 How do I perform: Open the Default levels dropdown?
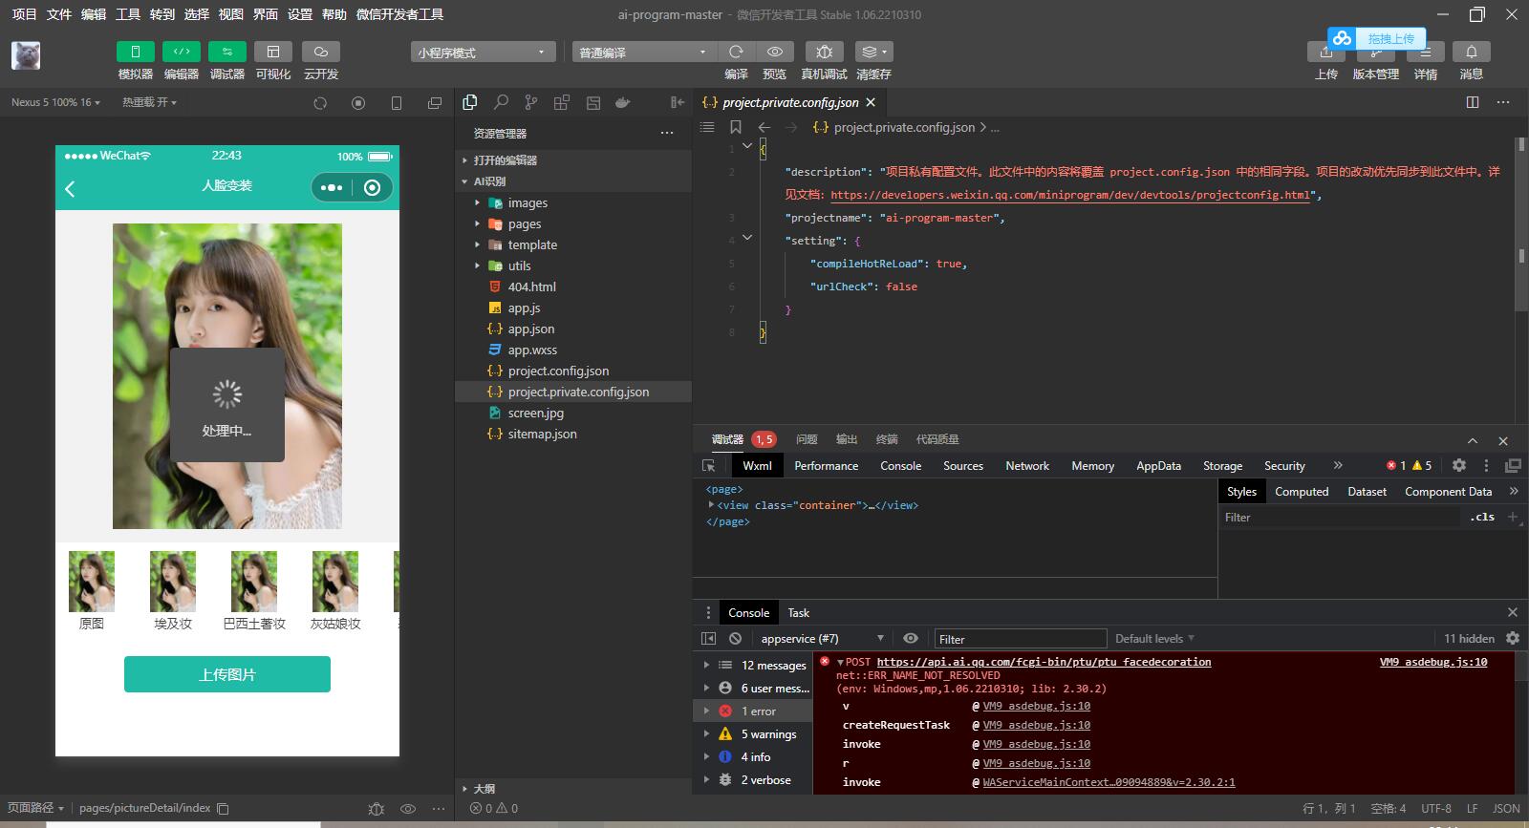pos(1154,638)
